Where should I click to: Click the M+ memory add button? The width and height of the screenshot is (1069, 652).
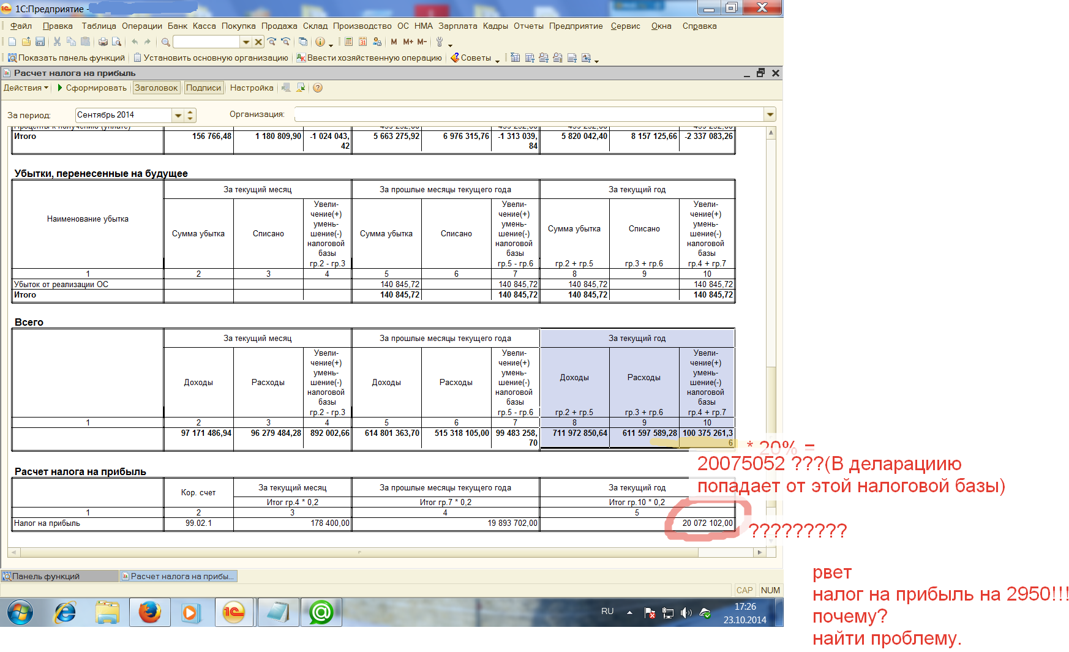408,42
